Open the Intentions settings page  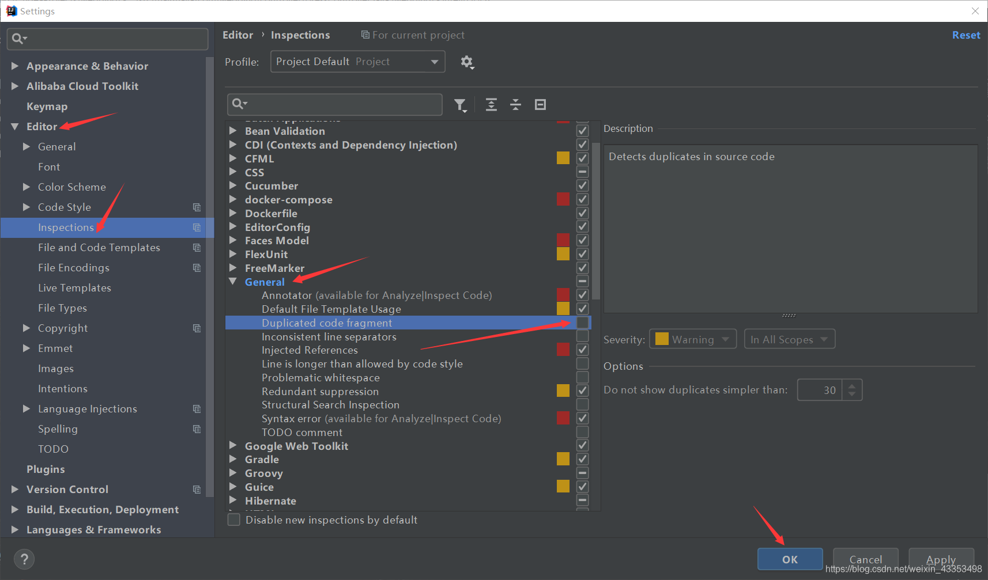tap(63, 389)
